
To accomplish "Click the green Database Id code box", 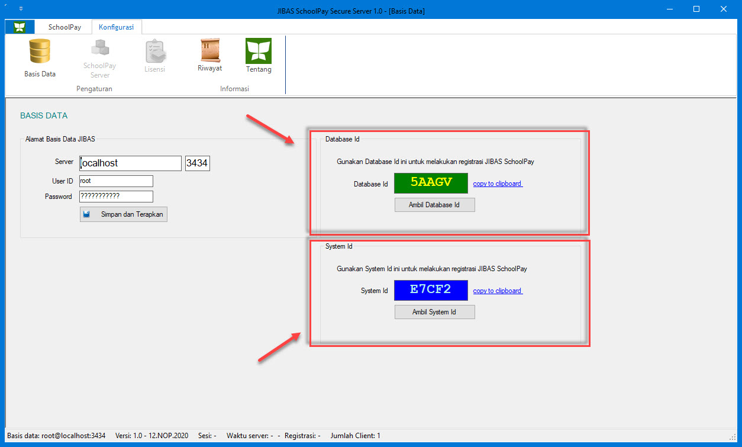I will pos(431,183).
